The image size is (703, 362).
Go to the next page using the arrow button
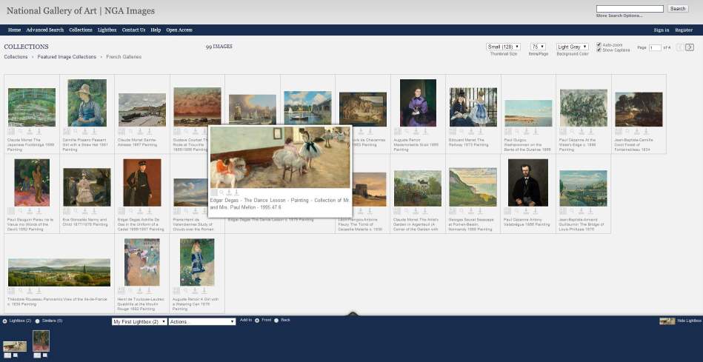[x=690, y=47]
